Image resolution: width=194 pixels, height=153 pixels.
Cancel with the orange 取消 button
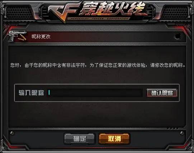(x=114, y=139)
